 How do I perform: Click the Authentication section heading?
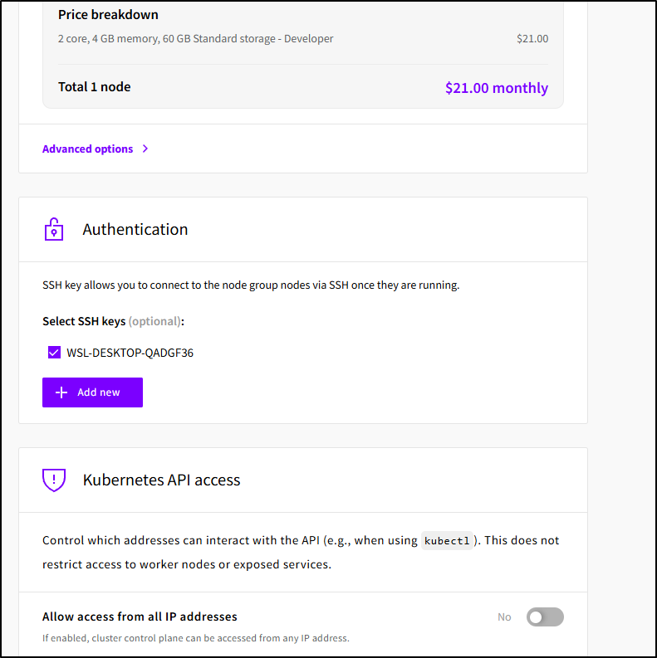point(135,230)
